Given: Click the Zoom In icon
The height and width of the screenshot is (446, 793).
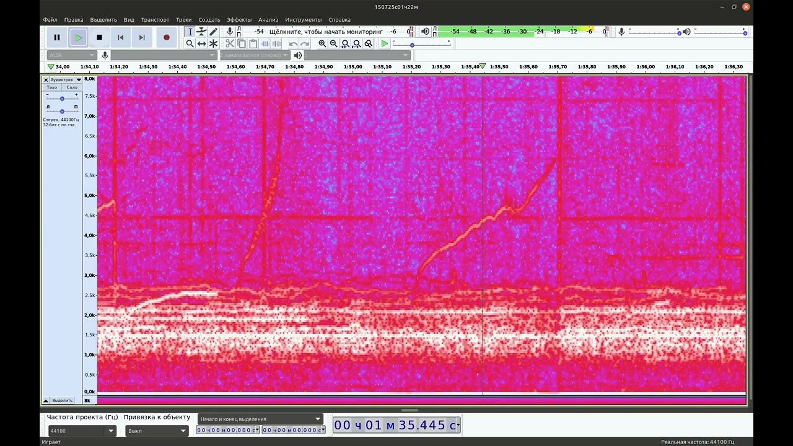Looking at the screenshot, I should pyautogui.click(x=322, y=43).
